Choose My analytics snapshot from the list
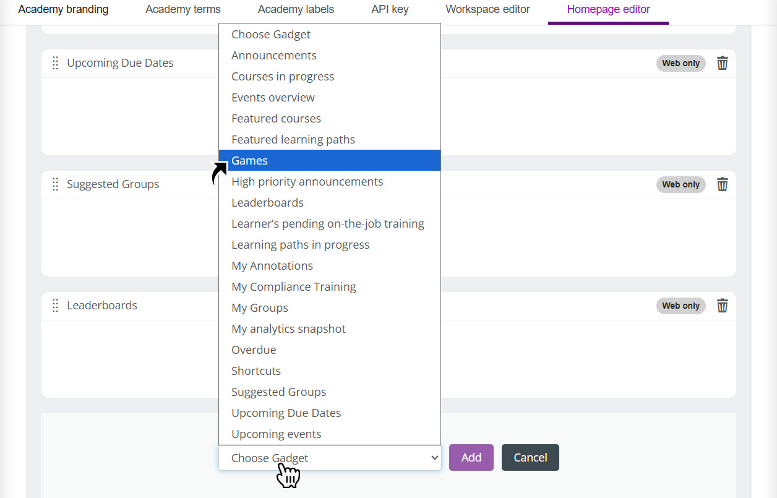Screen dimensions: 777x498 tap(288, 328)
